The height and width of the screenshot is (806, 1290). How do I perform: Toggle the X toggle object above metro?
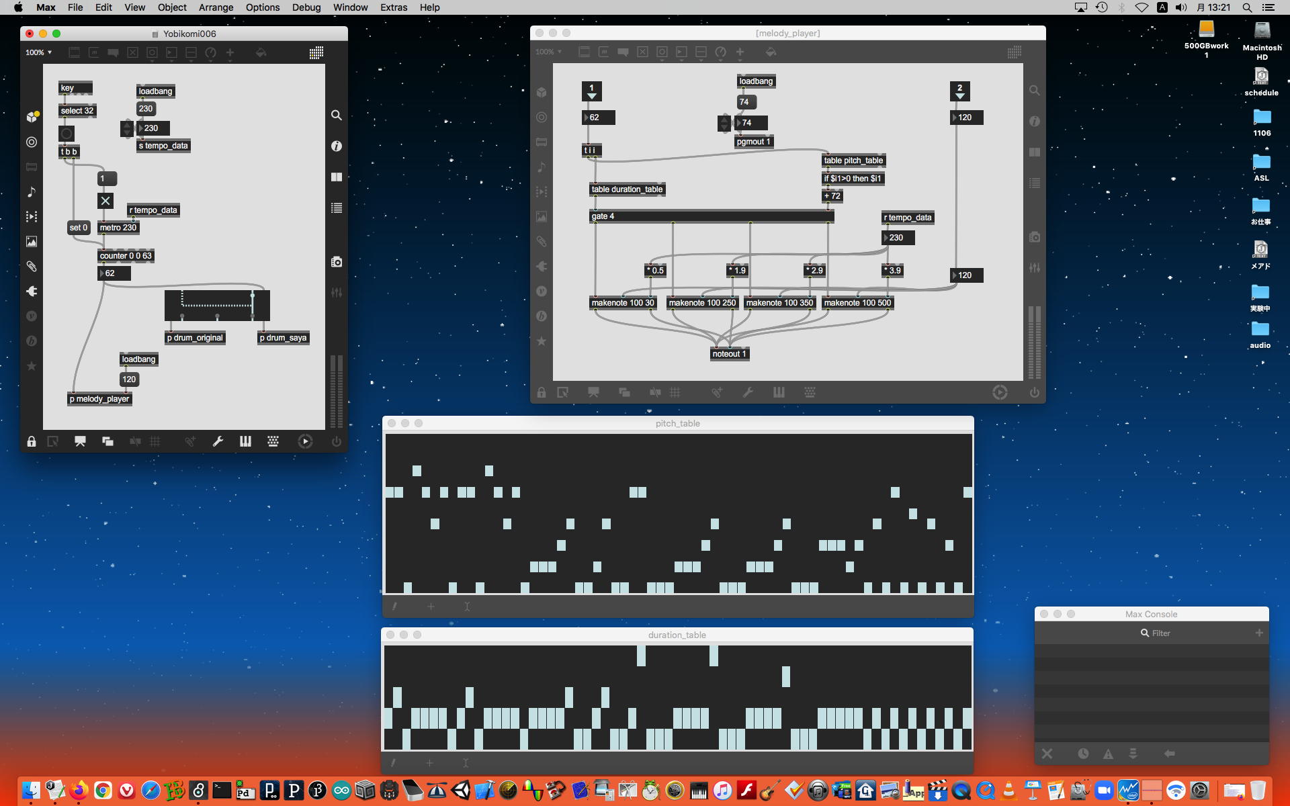pyautogui.click(x=105, y=201)
